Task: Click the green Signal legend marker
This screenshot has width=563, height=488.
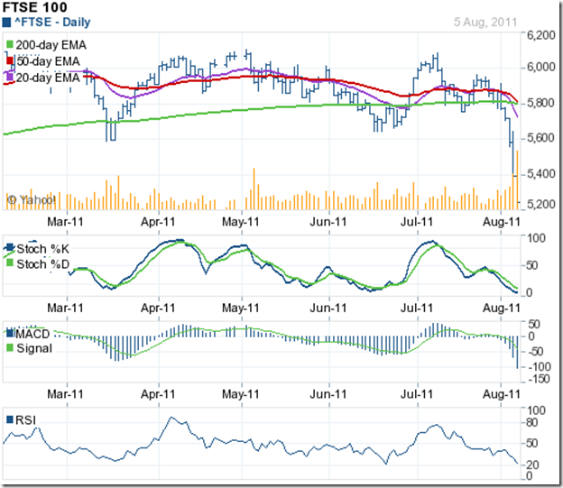Action: pos(9,347)
